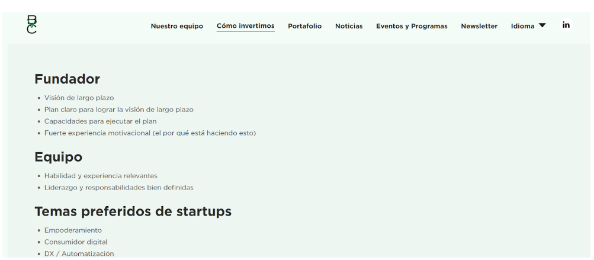The height and width of the screenshot is (260, 594).
Task: Open the LinkedIn profile icon
Action: (566, 25)
